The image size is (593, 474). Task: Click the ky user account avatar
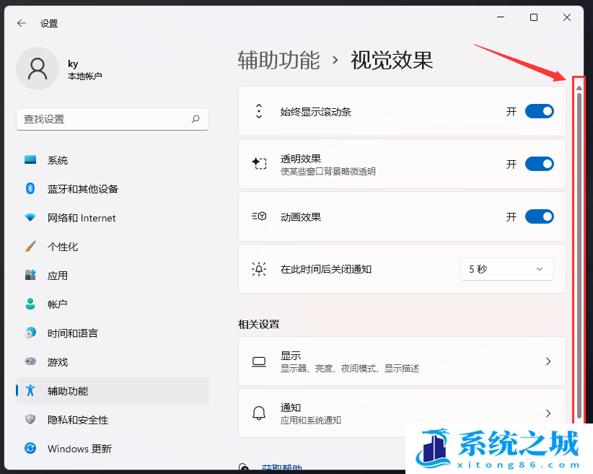pos(37,69)
